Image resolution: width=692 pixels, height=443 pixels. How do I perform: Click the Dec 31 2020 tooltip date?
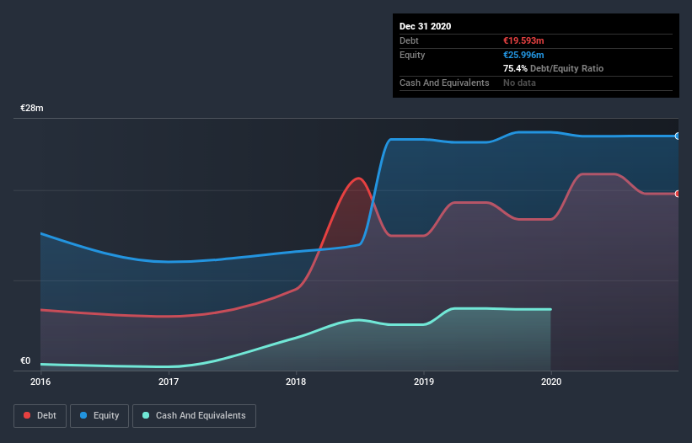(425, 26)
